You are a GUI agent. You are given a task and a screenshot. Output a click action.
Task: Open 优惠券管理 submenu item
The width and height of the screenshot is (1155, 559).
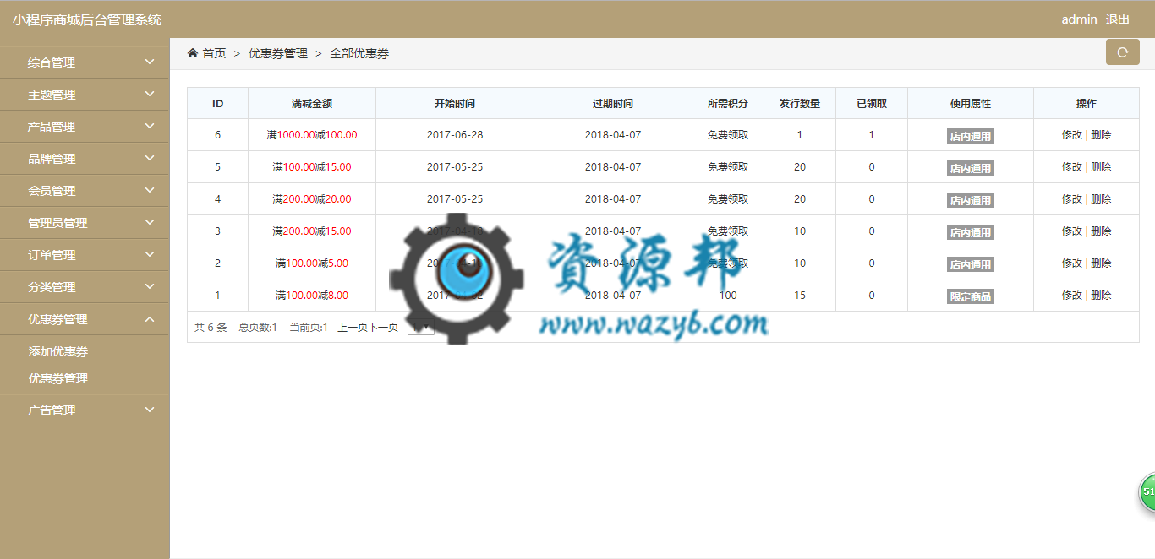coord(58,378)
